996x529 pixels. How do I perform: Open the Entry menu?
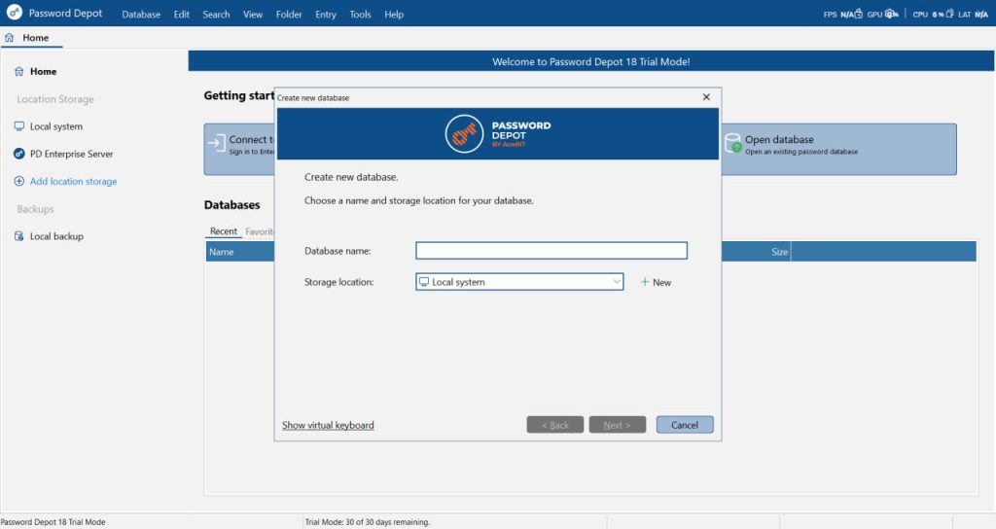(x=326, y=14)
